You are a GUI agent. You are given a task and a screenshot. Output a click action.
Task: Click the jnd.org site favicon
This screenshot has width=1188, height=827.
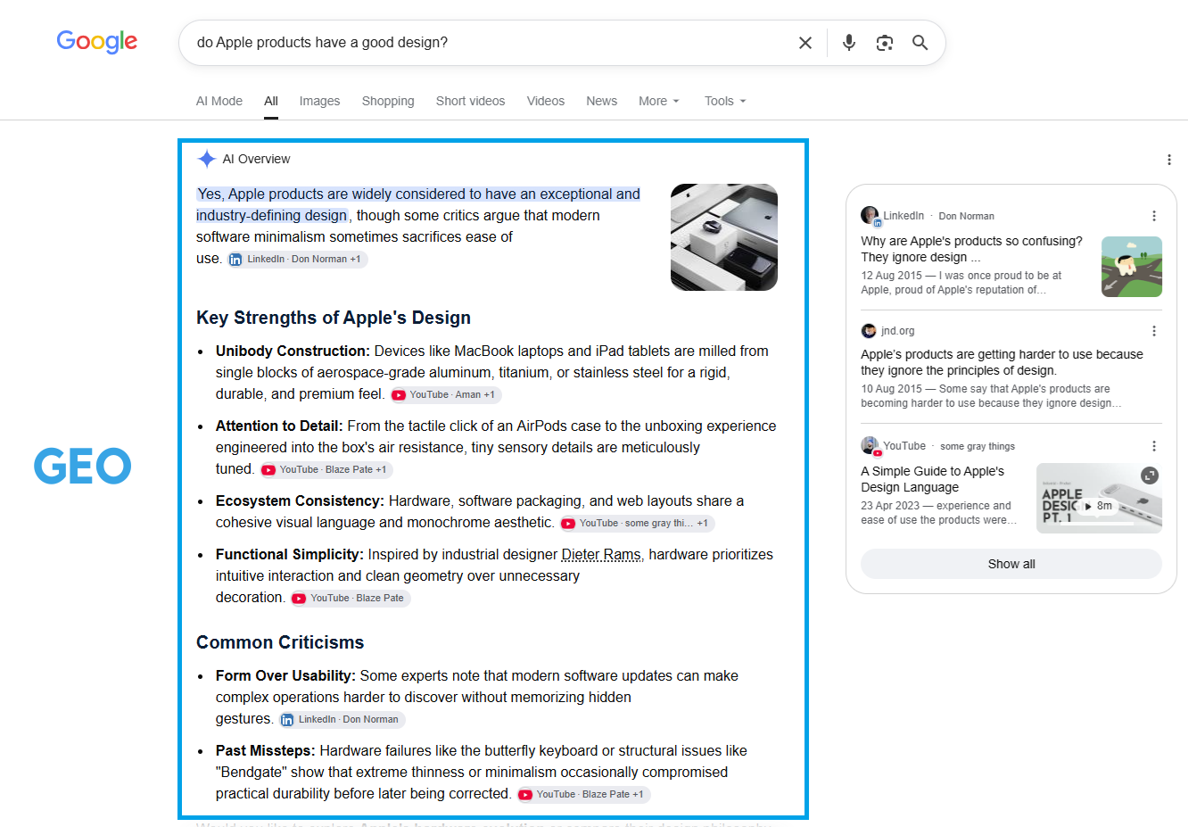point(869,331)
